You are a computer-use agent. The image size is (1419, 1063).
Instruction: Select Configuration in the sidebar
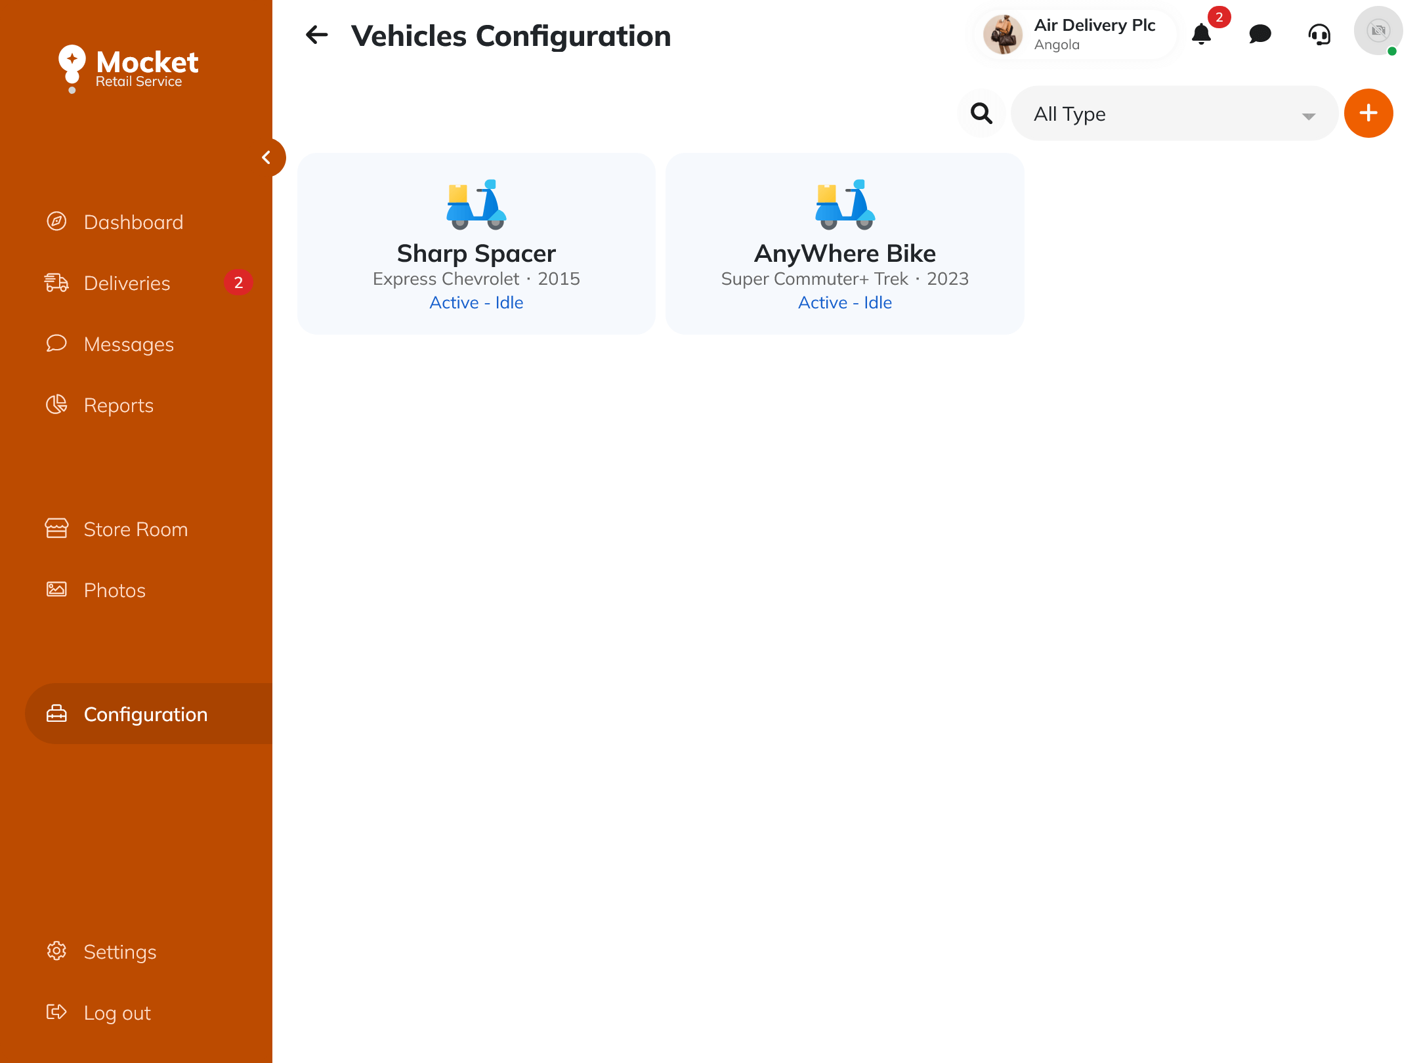(x=149, y=714)
